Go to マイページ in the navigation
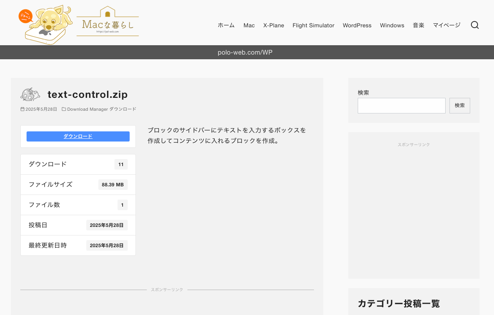494x315 pixels. pyautogui.click(x=446, y=25)
